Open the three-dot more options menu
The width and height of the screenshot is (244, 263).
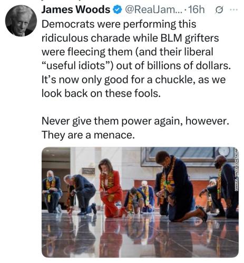(x=234, y=10)
